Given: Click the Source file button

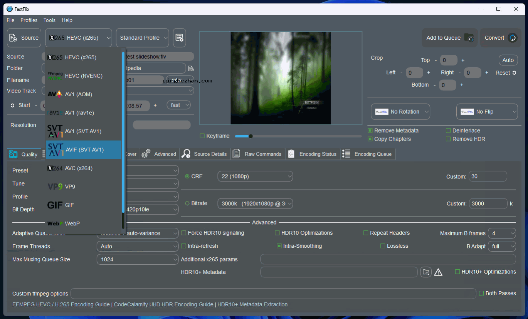Looking at the screenshot, I should [24, 38].
